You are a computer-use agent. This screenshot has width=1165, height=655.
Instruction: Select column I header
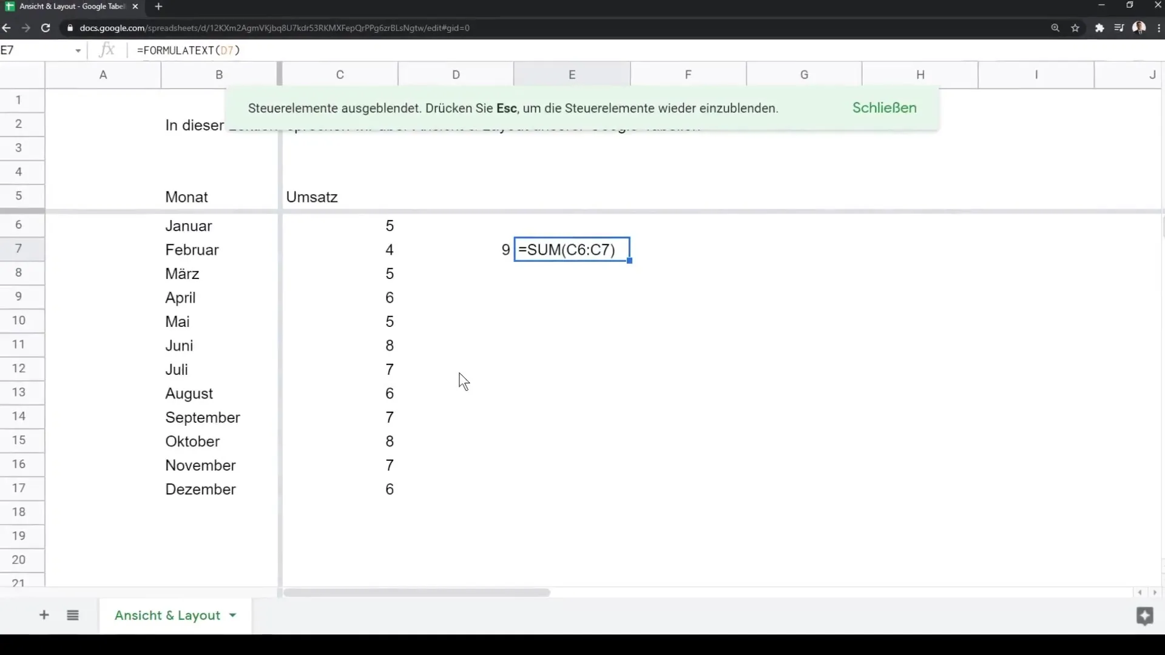coord(1036,75)
